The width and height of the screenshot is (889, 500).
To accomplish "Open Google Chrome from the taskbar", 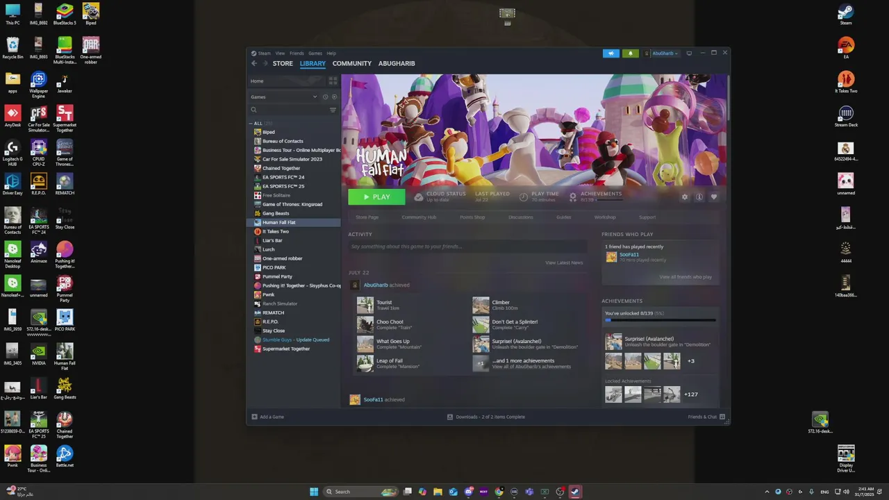I will 499,492.
